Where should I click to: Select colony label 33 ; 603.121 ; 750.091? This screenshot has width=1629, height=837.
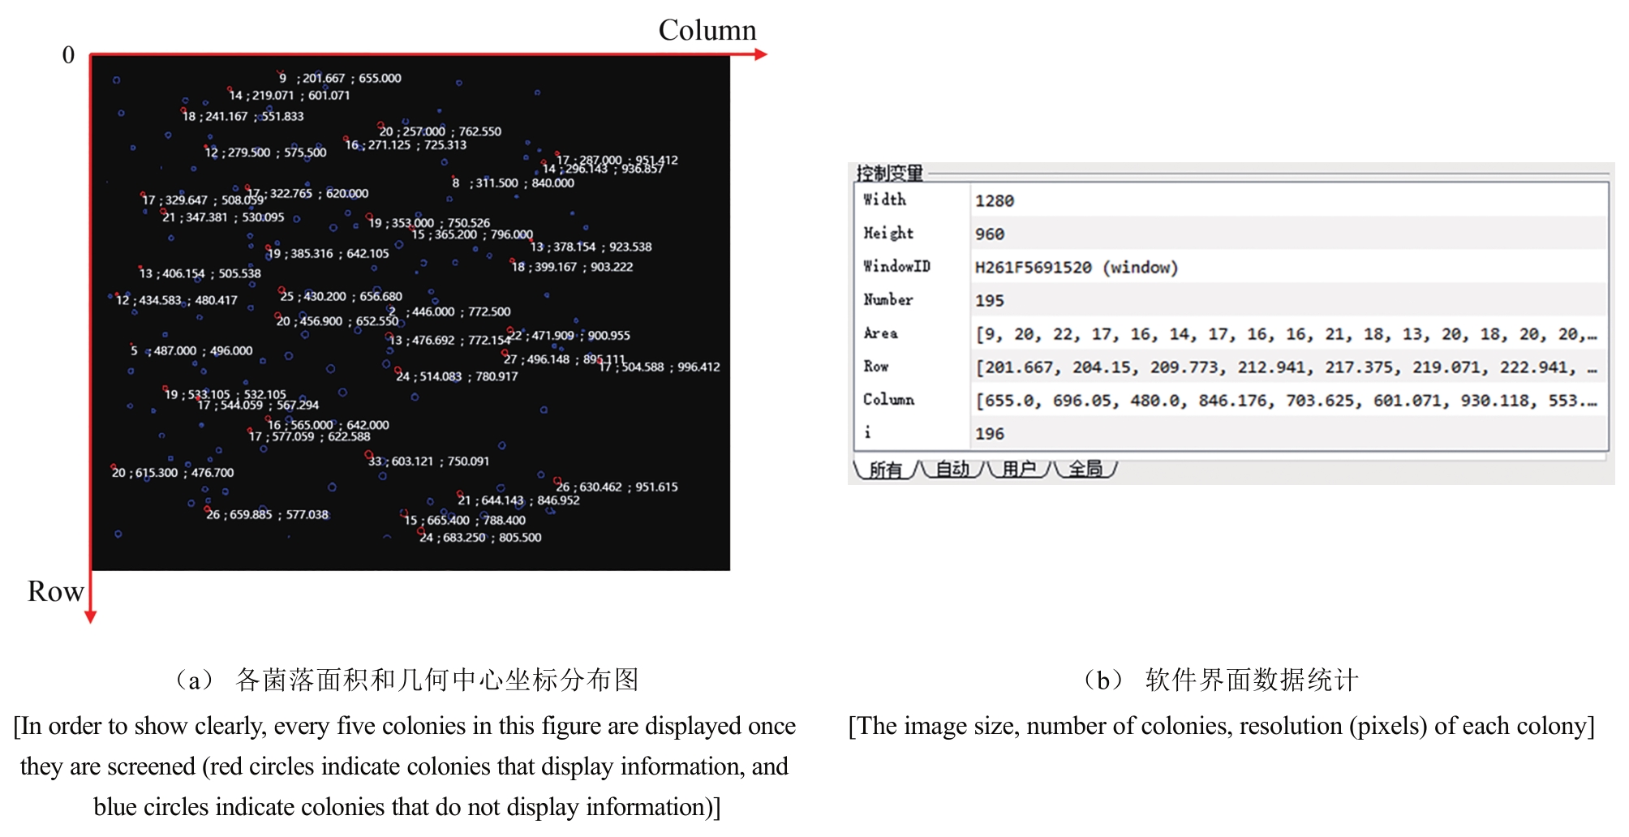click(428, 461)
